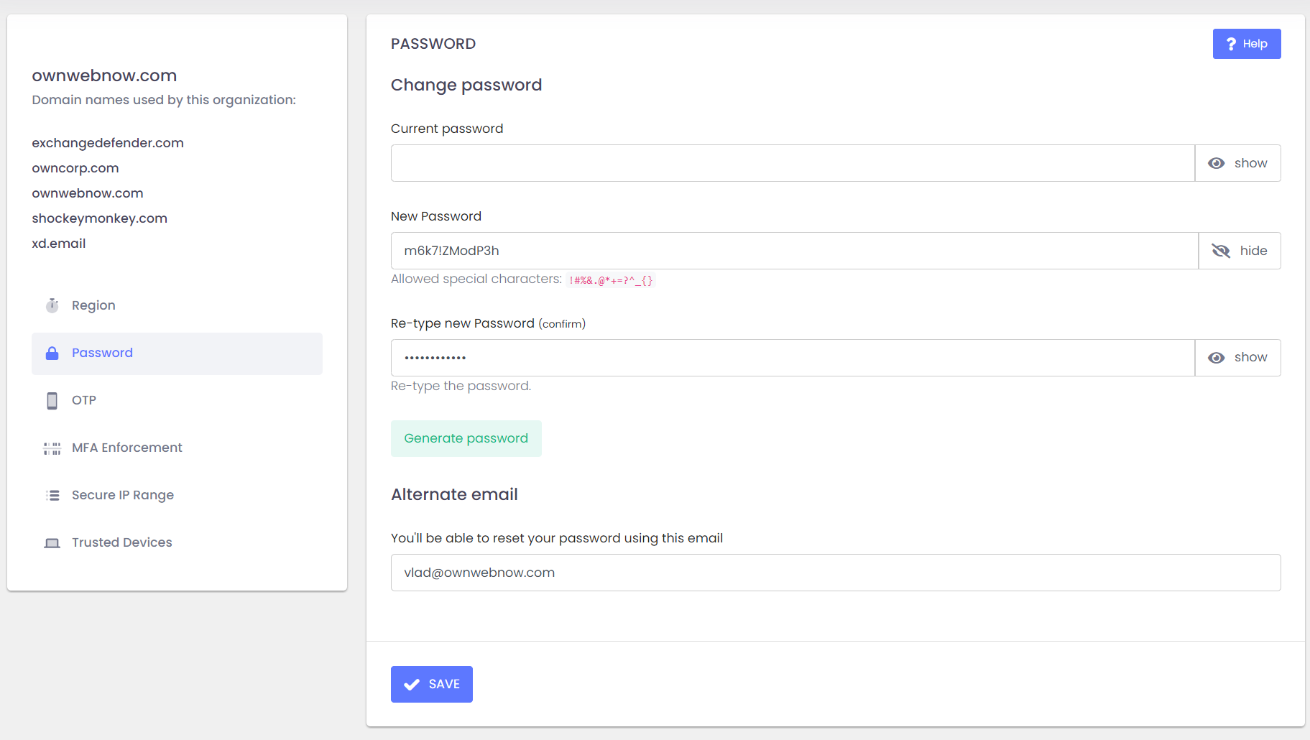Save the password changes
This screenshot has width=1310, height=740.
(x=432, y=684)
